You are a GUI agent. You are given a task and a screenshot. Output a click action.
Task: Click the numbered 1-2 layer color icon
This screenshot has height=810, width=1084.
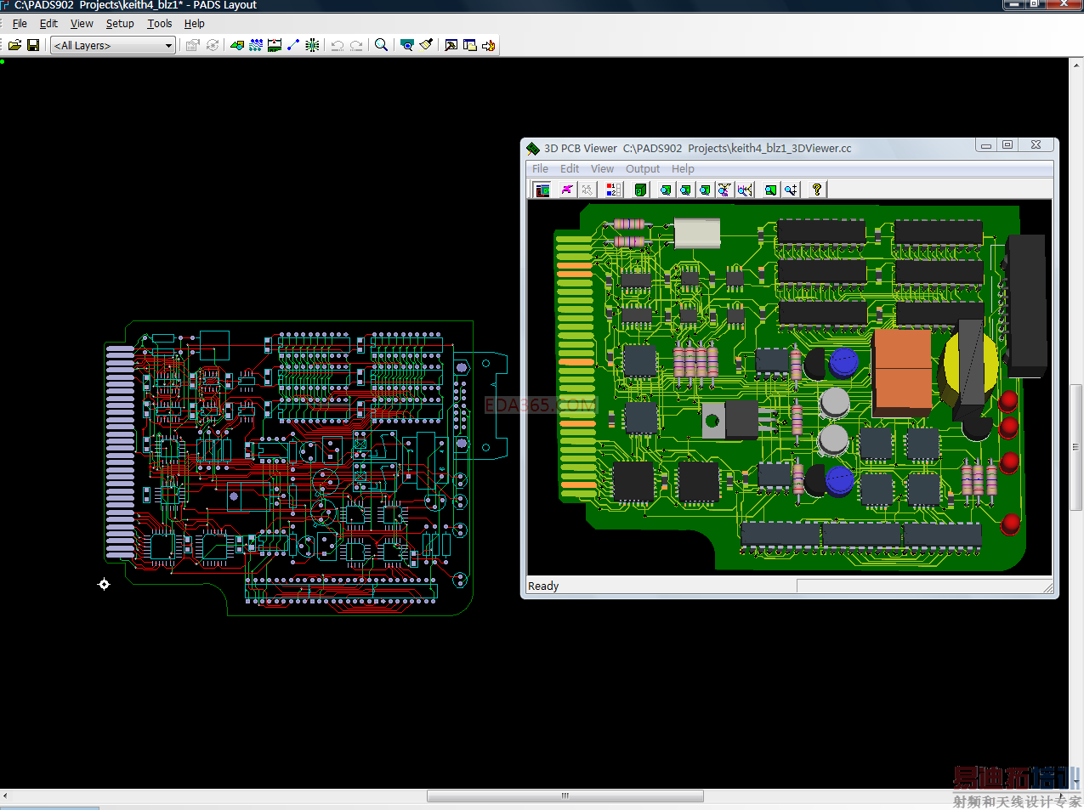pos(613,190)
